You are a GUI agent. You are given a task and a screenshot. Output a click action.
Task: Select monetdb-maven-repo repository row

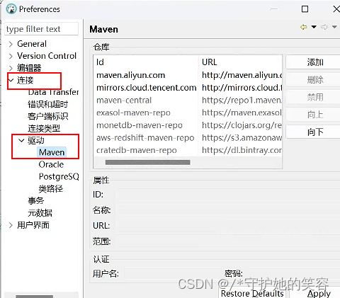(188, 125)
